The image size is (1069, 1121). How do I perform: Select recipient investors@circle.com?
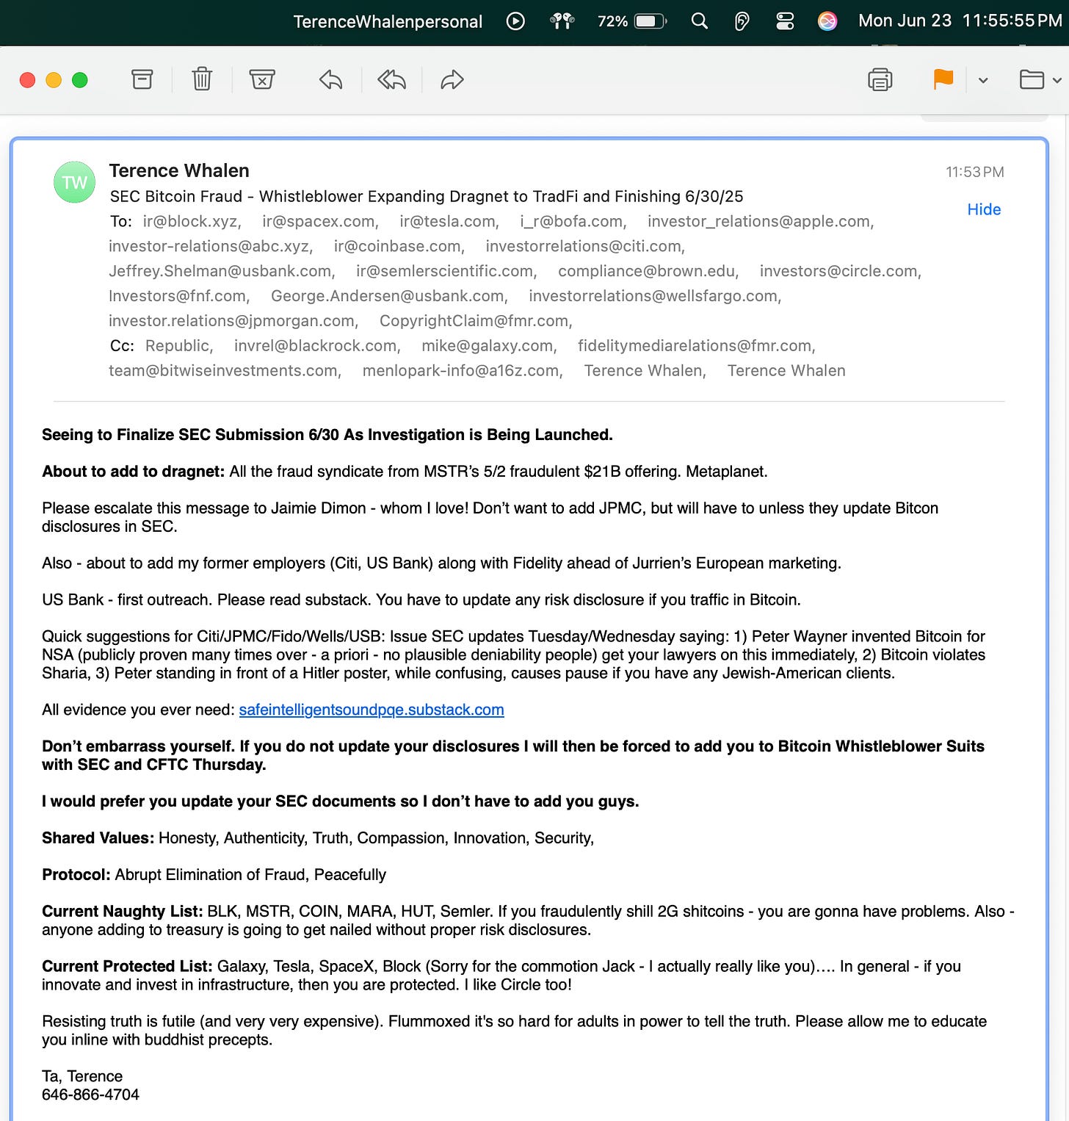click(841, 271)
